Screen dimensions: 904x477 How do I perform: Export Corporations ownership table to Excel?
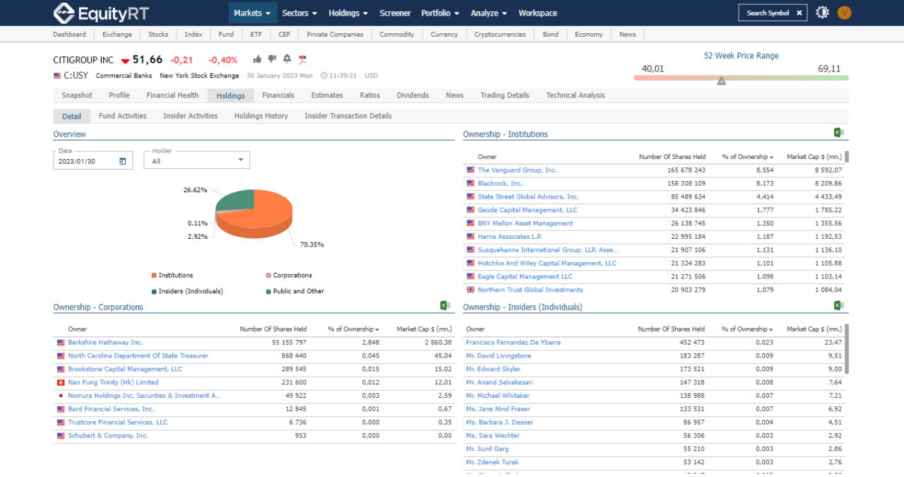tap(445, 305)
